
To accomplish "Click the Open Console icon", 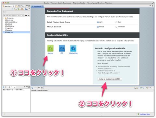I will (x=147, y=88).
